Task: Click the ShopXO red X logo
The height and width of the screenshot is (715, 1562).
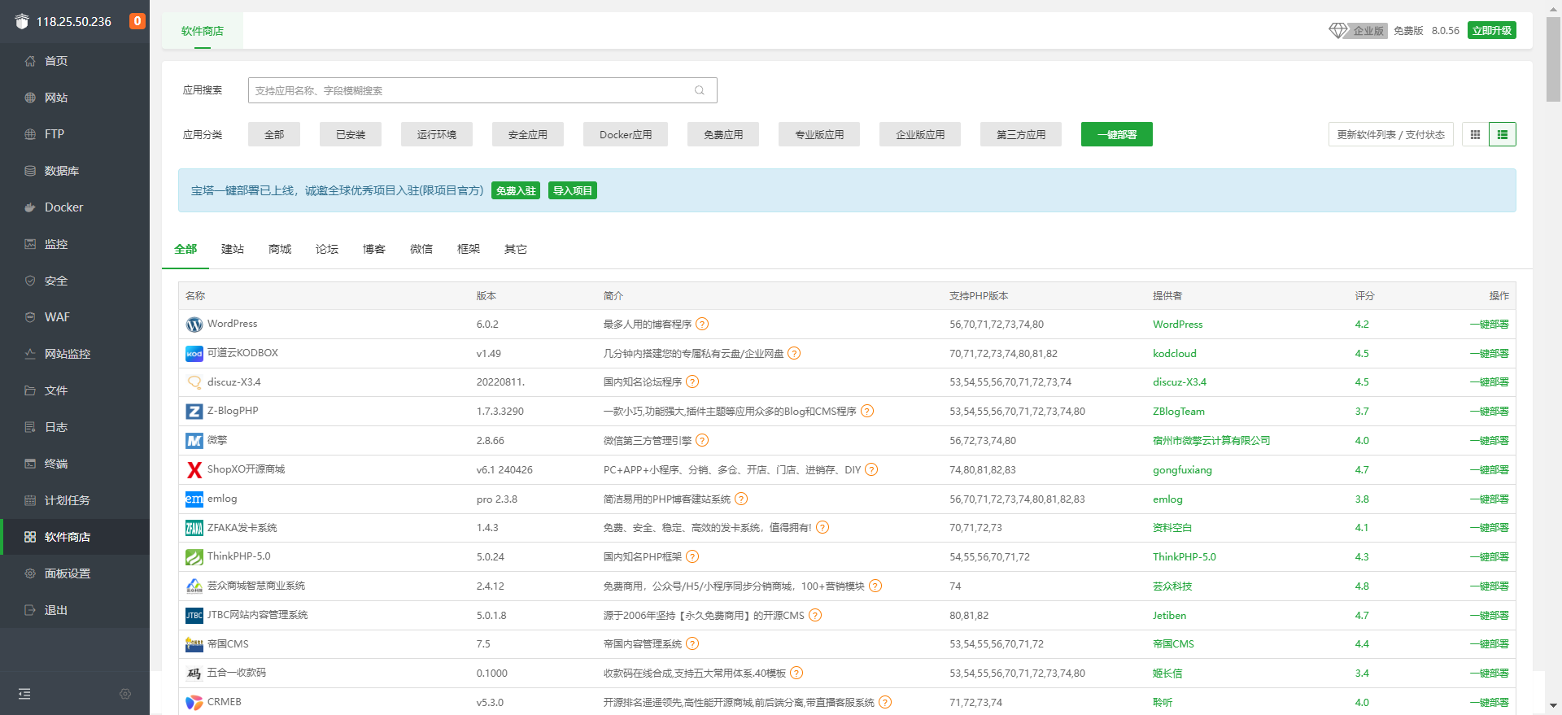Action: [x=194, y=470]
